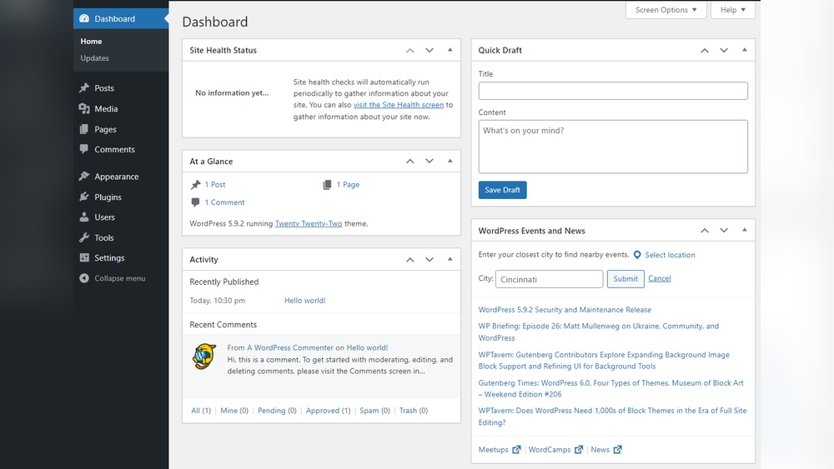Screen dimensions: 834x469
Task: Open the Help dropdown tab
Action: pos(733,10)
